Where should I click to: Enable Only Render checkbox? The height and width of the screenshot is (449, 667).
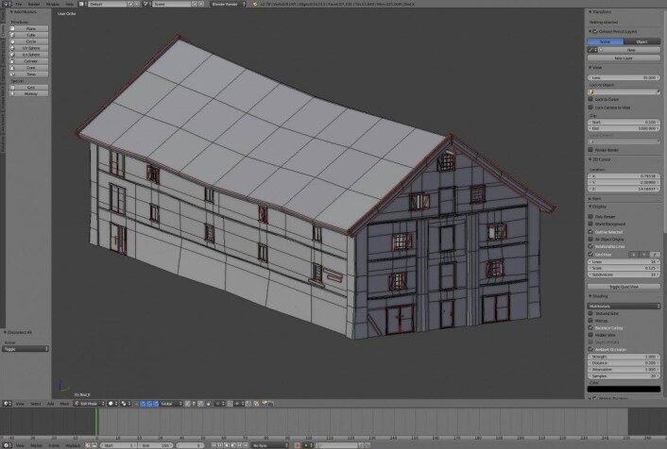click(590, 216)
